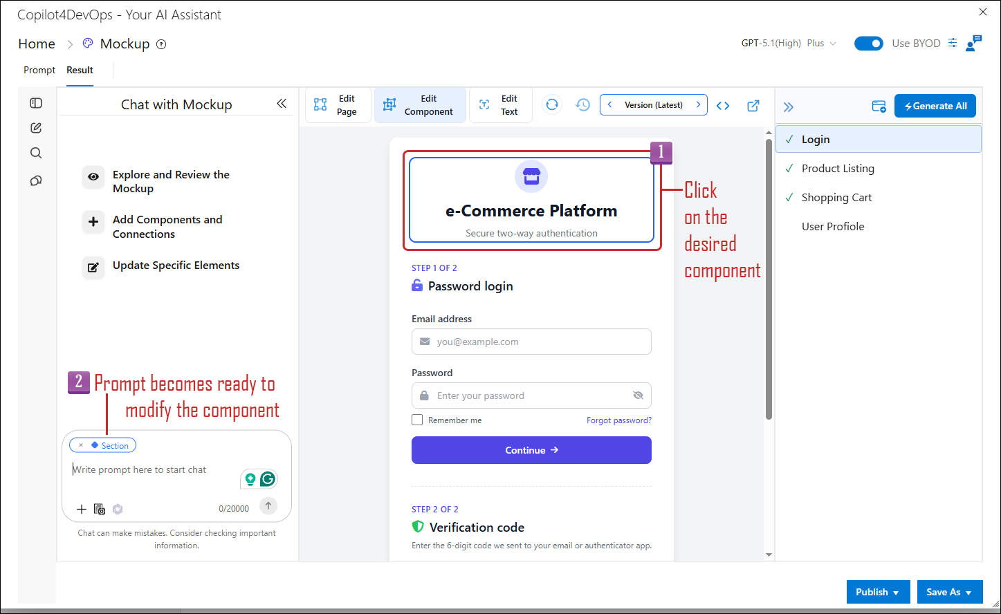The width and height of the screenshot is (1001, 614).
Task: Toggle the Use BYOD switch
Action: [x=869, y=44]
